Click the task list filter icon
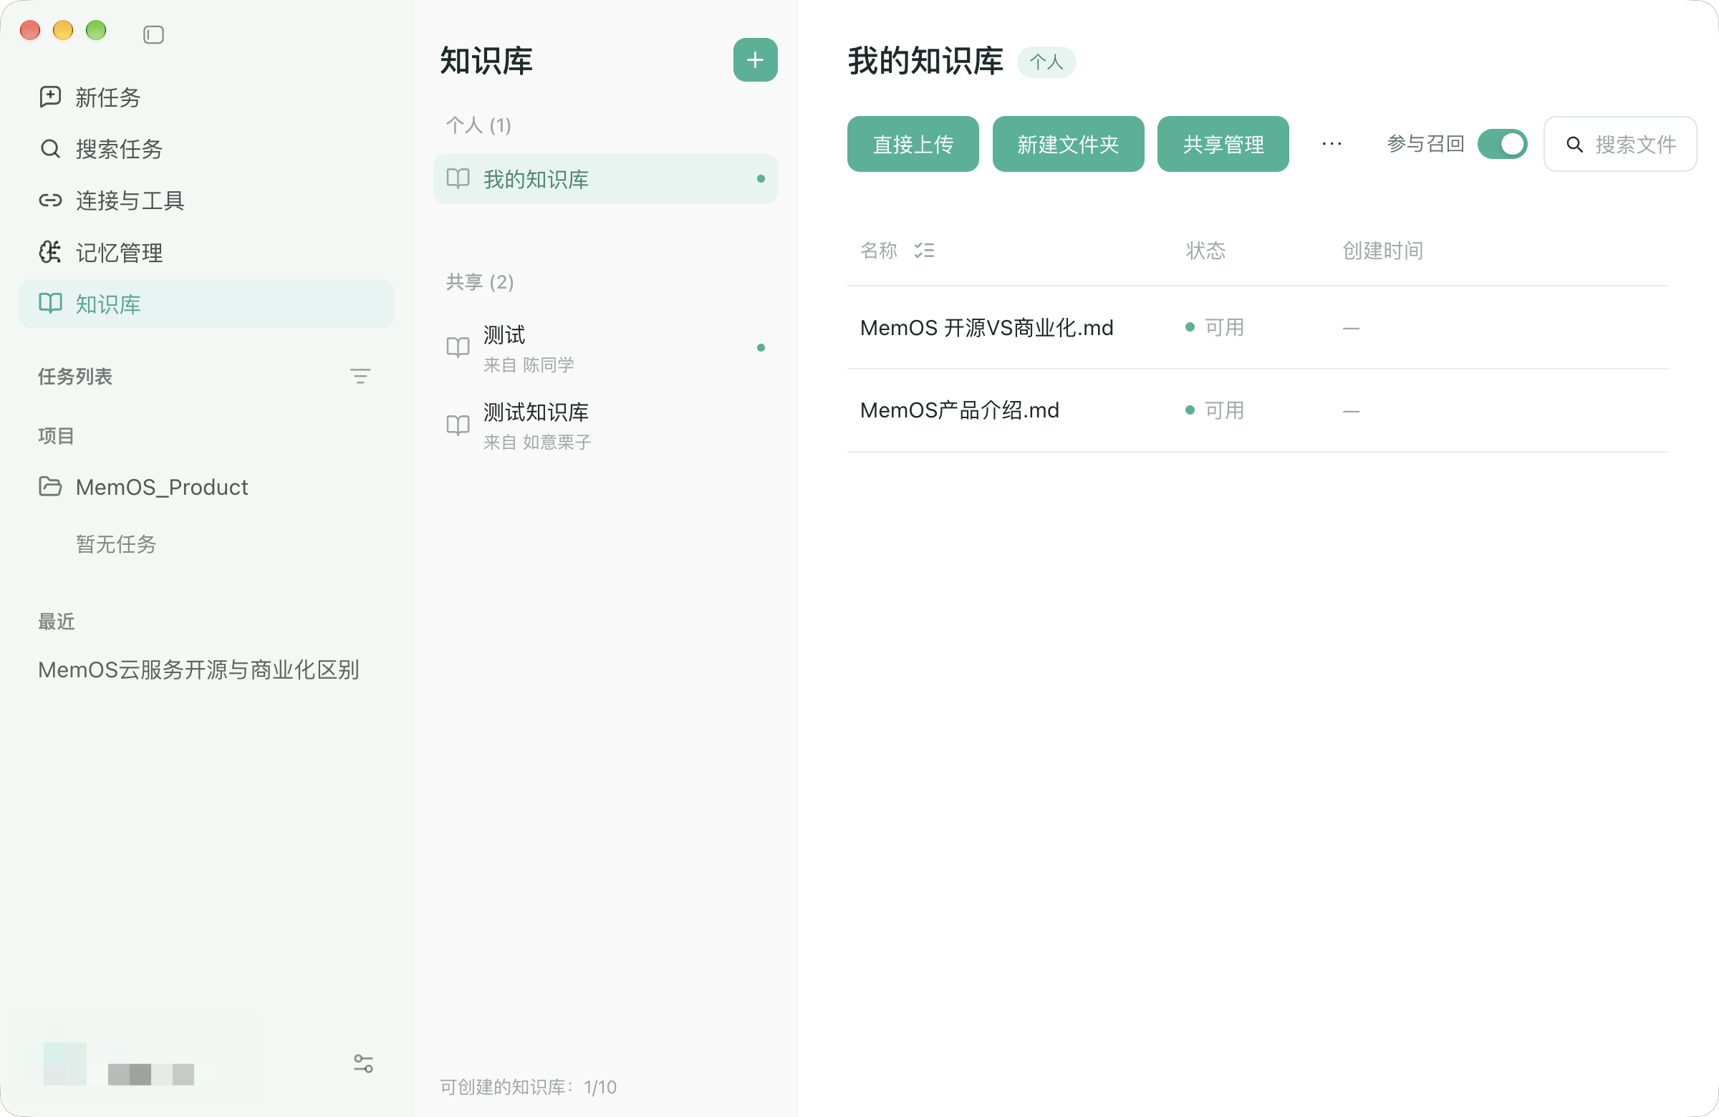Screen dimensions: 1719x1117 click(360, 376)
